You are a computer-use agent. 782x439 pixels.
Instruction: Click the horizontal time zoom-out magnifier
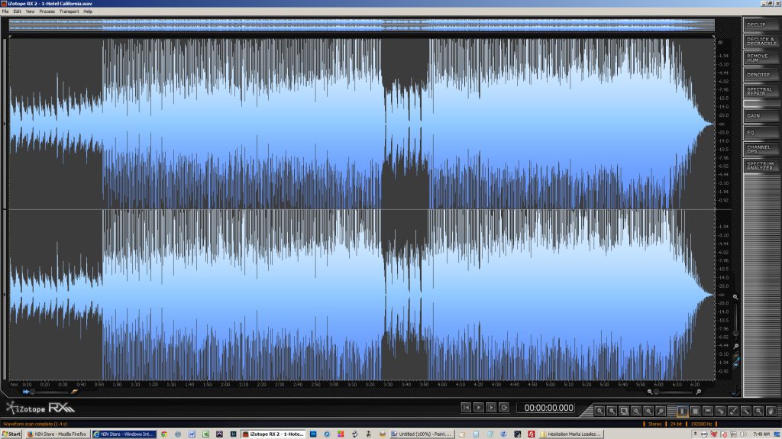650,392
